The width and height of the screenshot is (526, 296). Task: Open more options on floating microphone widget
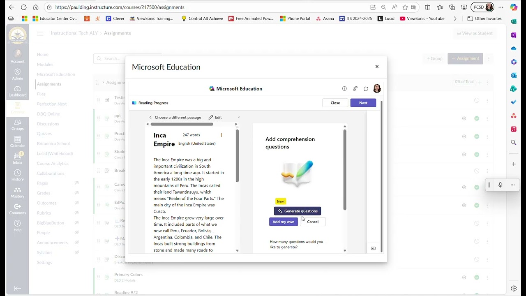[x=512, y=185]
